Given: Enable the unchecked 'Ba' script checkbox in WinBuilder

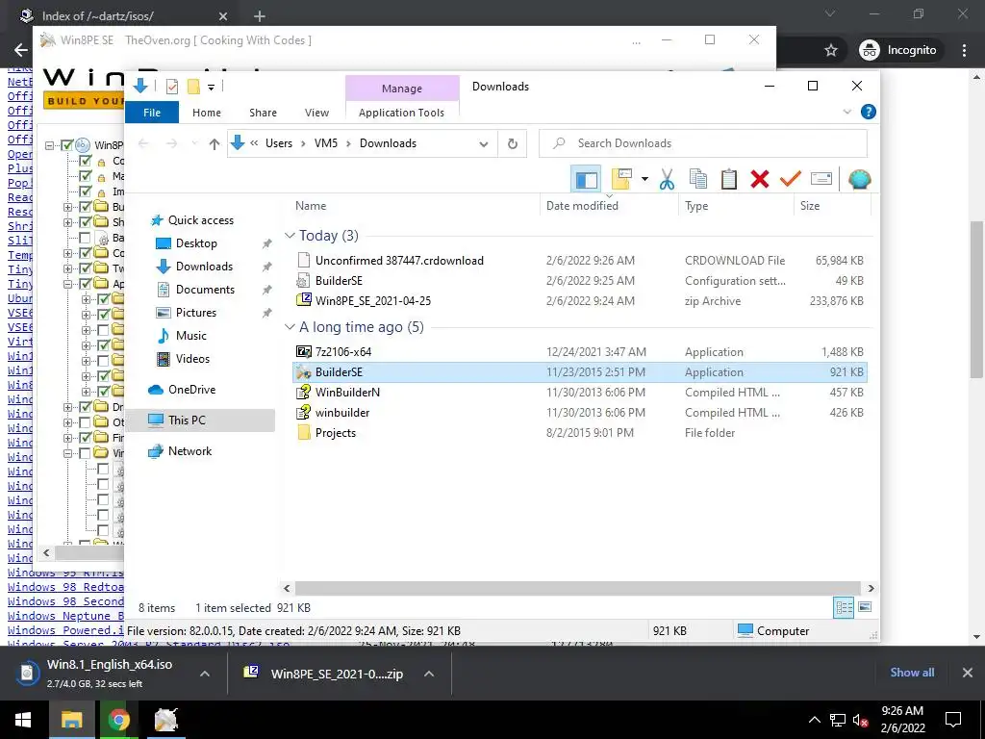Looking at the screenshot, I should [86, 238].
